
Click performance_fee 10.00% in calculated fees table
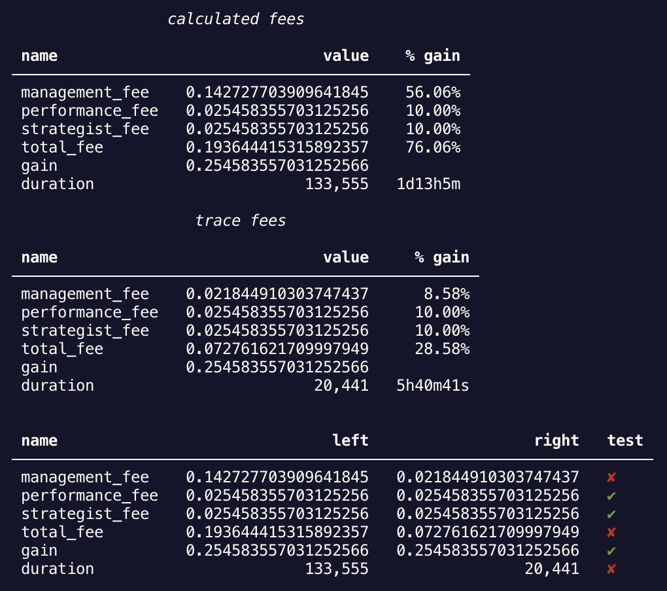point(433,111)
